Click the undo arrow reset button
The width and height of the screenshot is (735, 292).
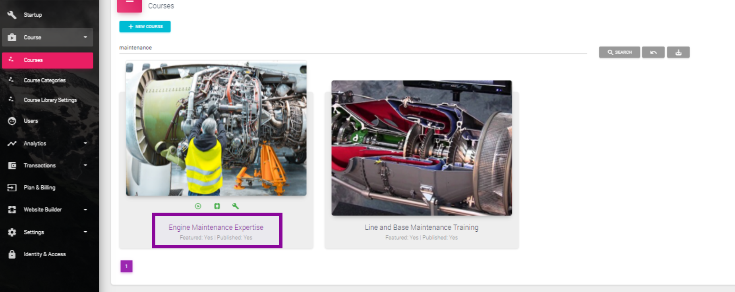click(x=653, y=52)
